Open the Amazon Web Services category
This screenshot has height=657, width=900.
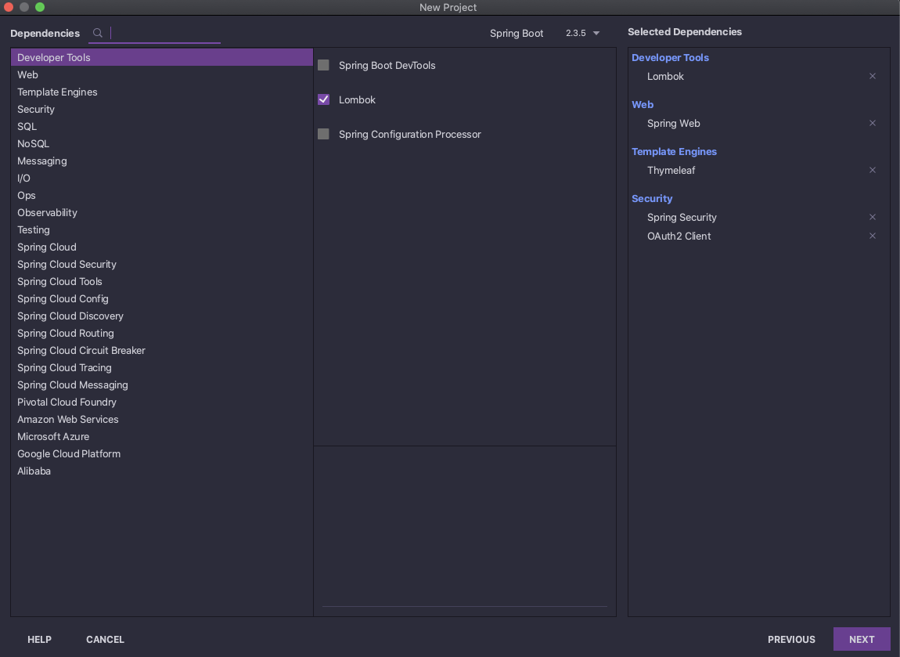click(x=162, y=419)
